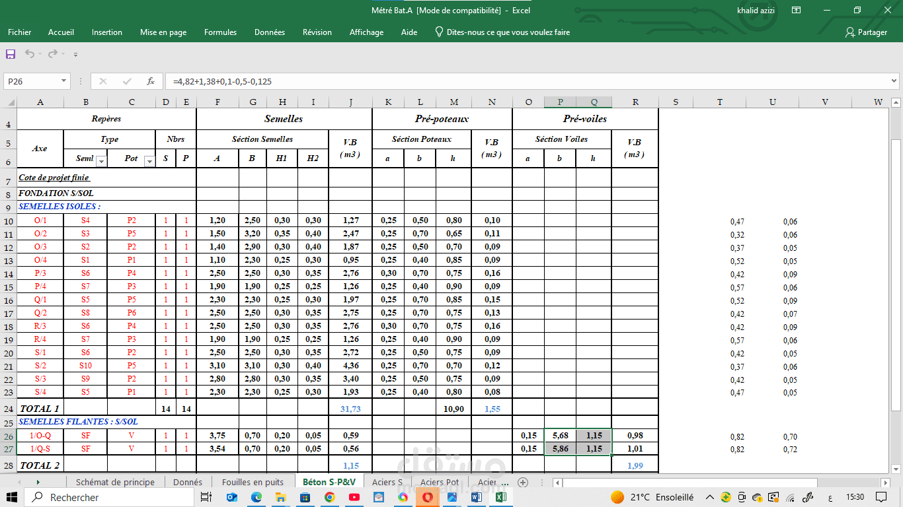Click the Dites-nous search lightbulb box
Image resolution: width=903 pixels, height=507 pixels.
(502, 32)
